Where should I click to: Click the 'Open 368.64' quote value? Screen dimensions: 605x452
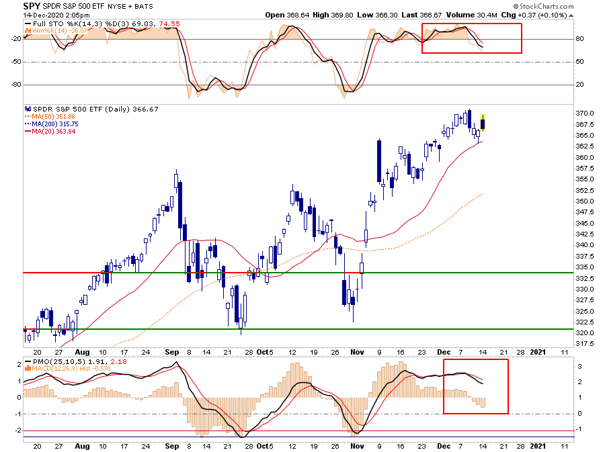[287, 15]
